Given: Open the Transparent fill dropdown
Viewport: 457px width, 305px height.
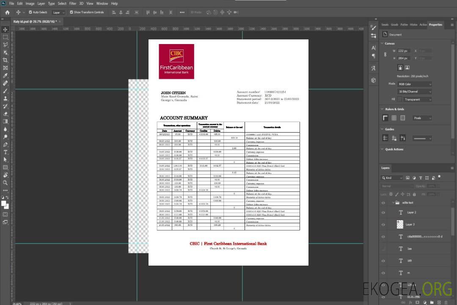Looking at the screenshot, I should click(418, 100).
